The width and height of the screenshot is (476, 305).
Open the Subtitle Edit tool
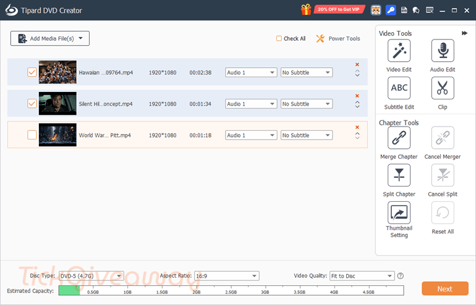pyautogui.click(x=399, y=88)
